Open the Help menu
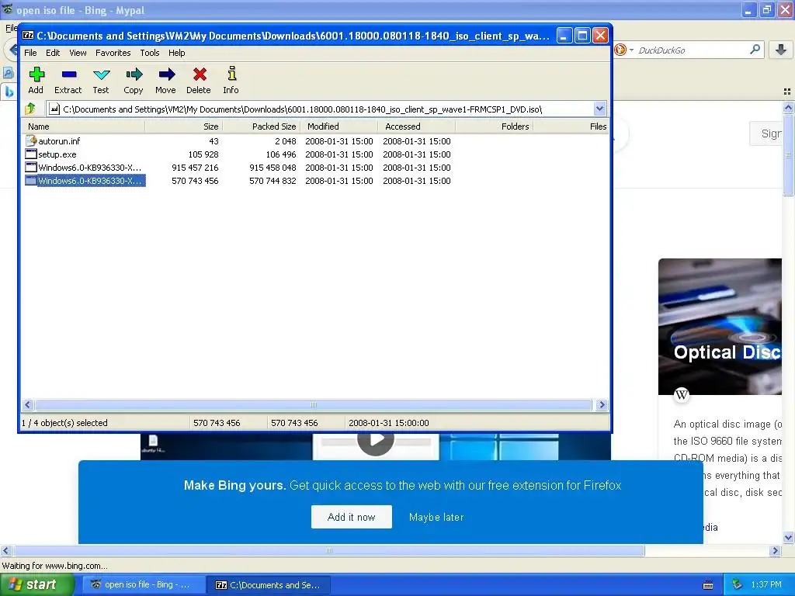 (176, 53)
